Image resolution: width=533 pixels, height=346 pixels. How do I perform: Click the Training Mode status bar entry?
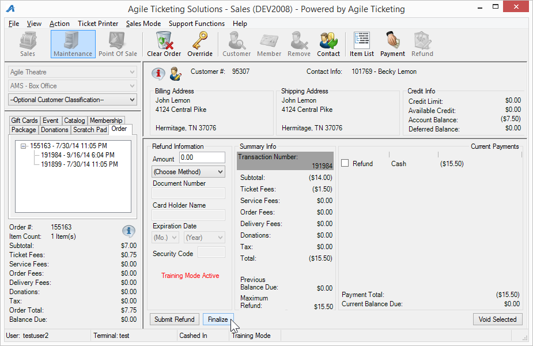point(251,336)
